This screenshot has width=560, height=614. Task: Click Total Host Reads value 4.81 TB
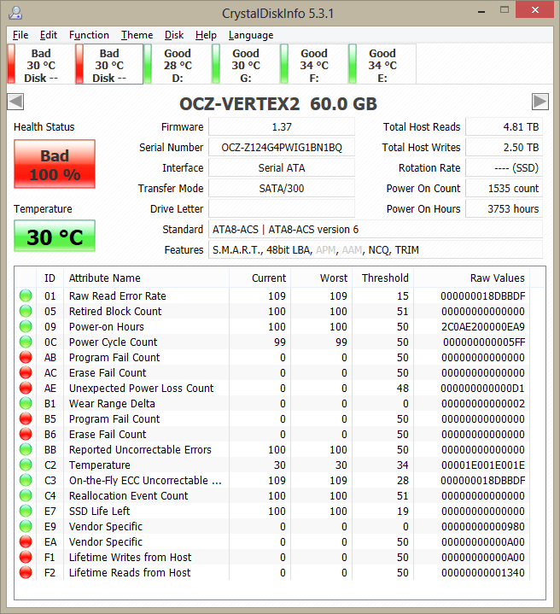[x=504, y=127]
